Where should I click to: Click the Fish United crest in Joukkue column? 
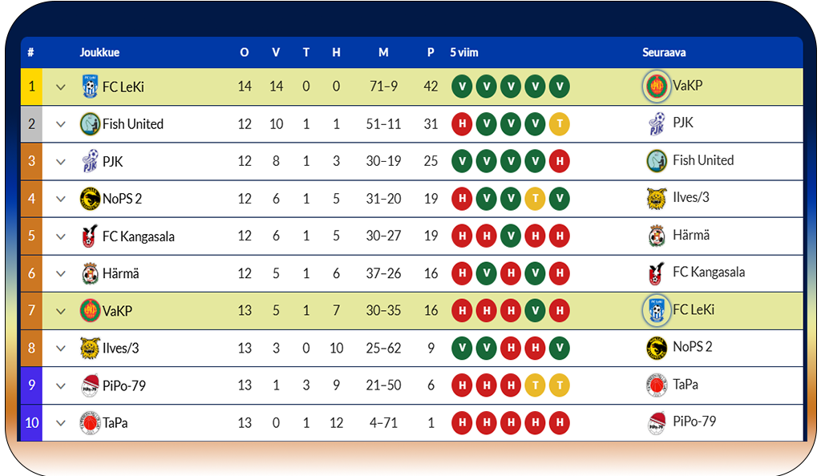coord(90,124)
